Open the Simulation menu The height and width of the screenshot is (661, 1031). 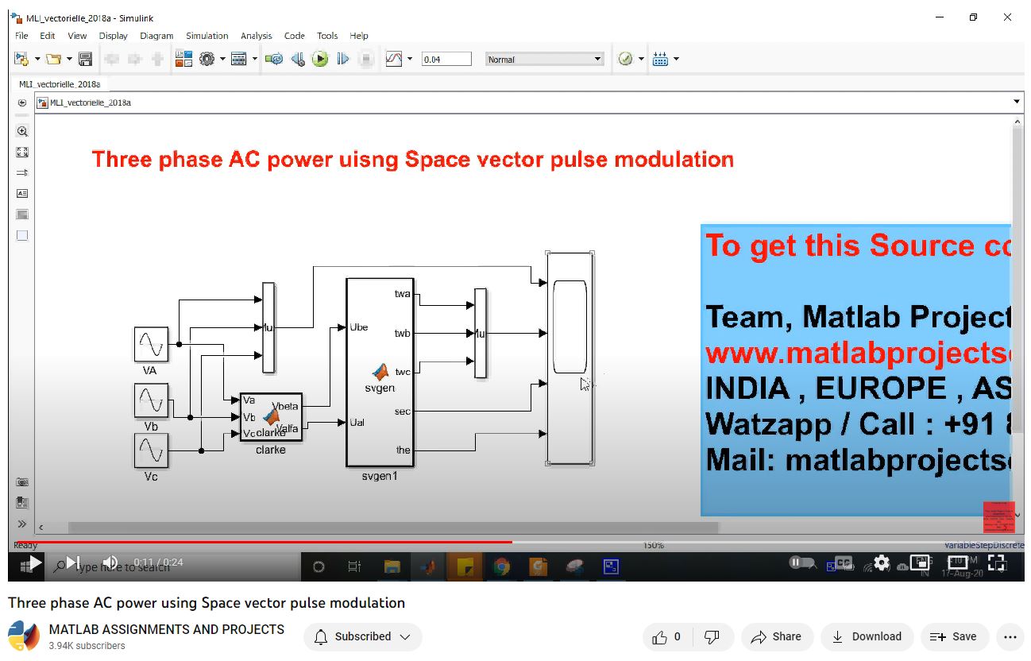[x=207, y=36]
